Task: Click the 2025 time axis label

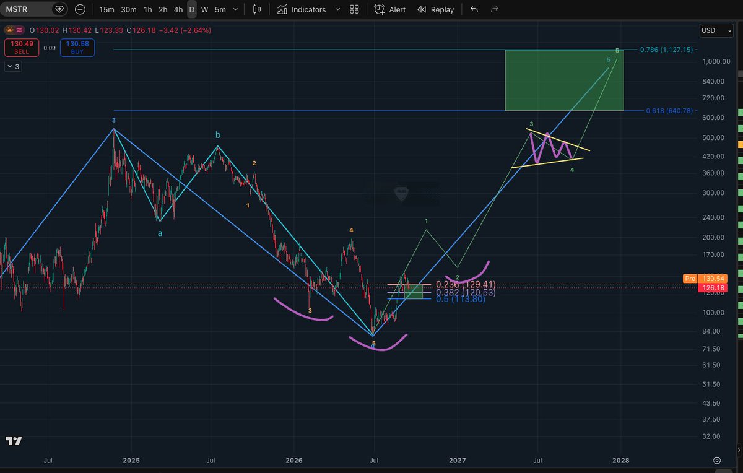Action: [131, 460]
